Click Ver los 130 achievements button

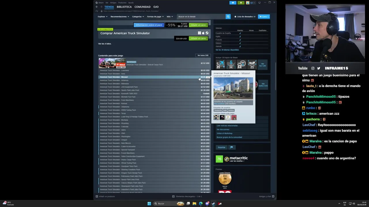point(262,64)
